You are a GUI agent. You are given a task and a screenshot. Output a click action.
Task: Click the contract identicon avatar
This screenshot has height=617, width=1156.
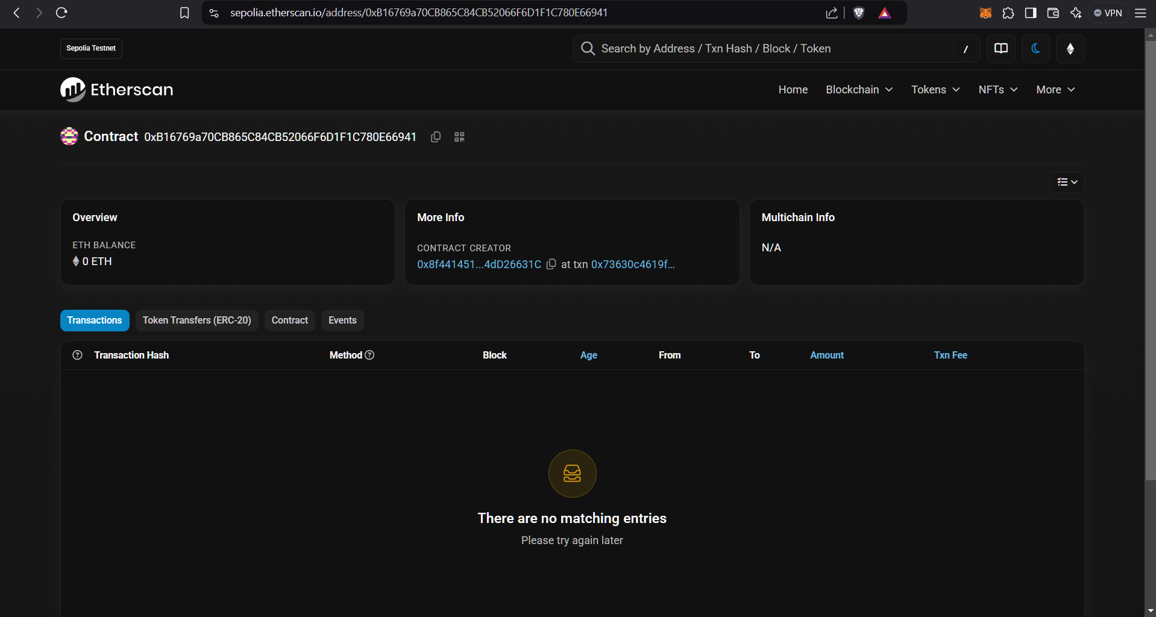click(69, 136)
